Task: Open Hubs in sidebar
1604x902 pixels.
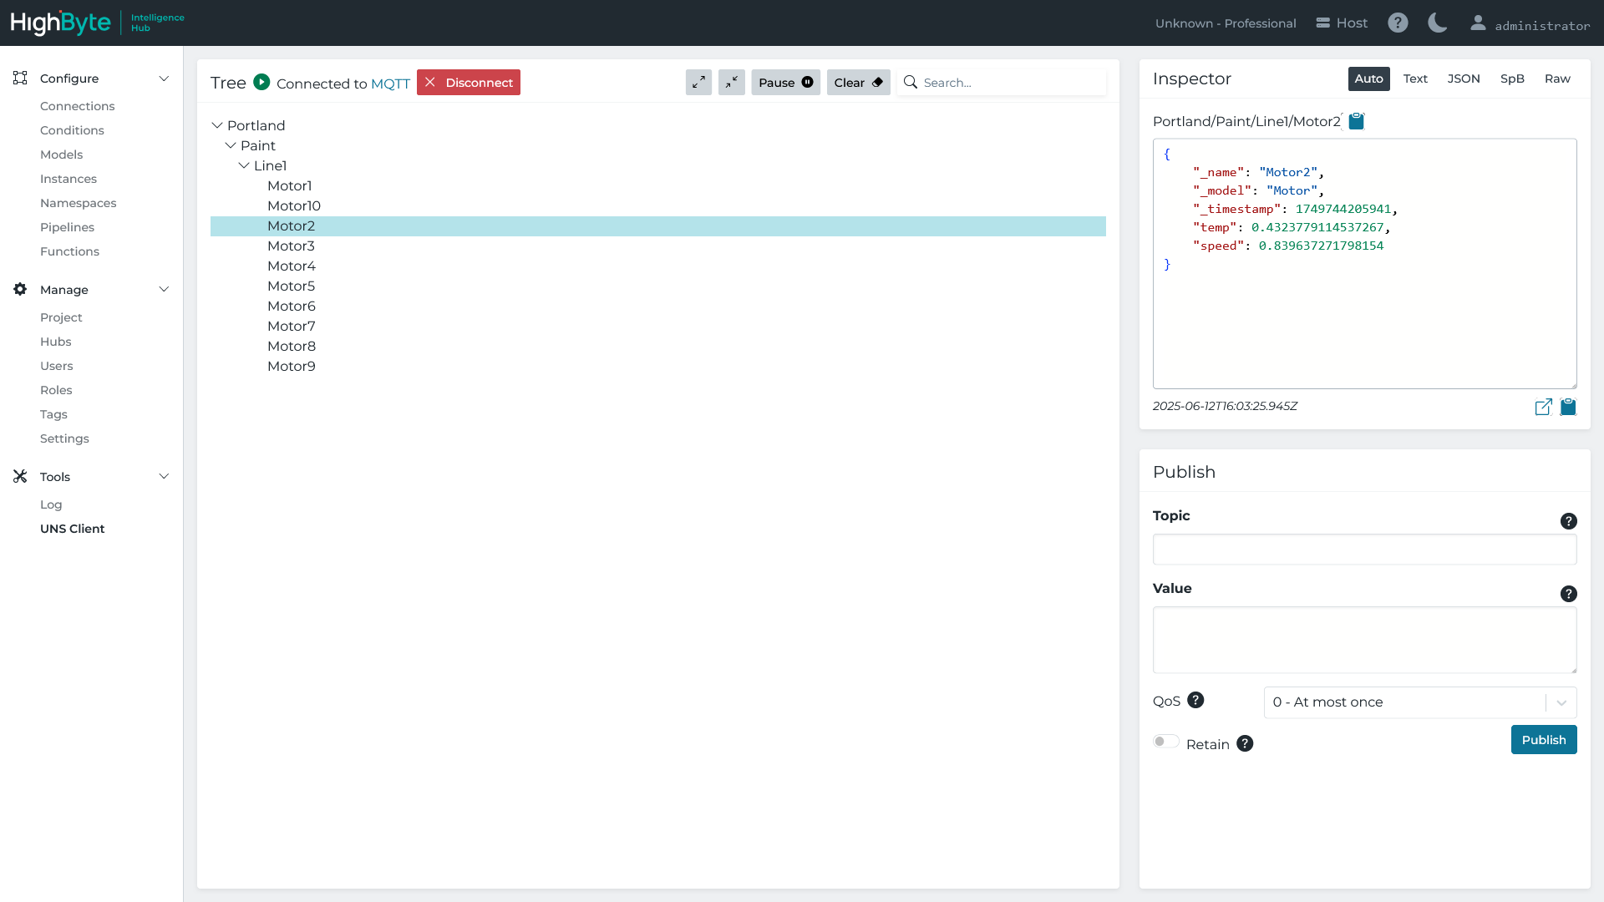Action: coord(56,342)
